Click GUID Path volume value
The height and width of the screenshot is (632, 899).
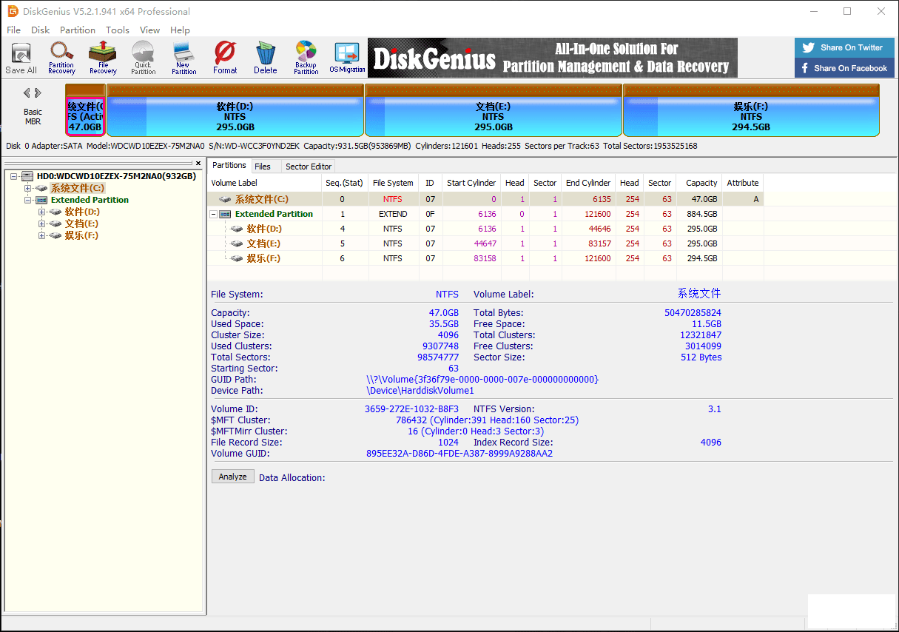(x=482, y=380)
